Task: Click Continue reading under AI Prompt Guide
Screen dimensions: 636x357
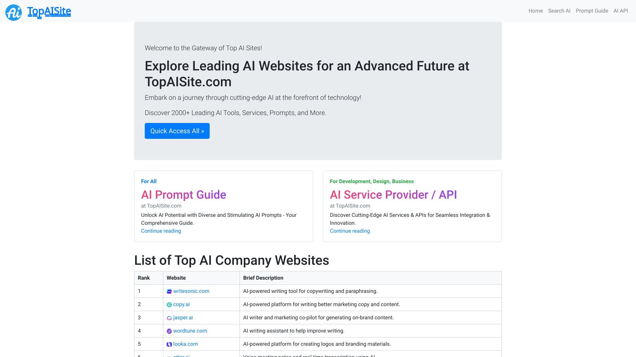Action: [161, 231]
